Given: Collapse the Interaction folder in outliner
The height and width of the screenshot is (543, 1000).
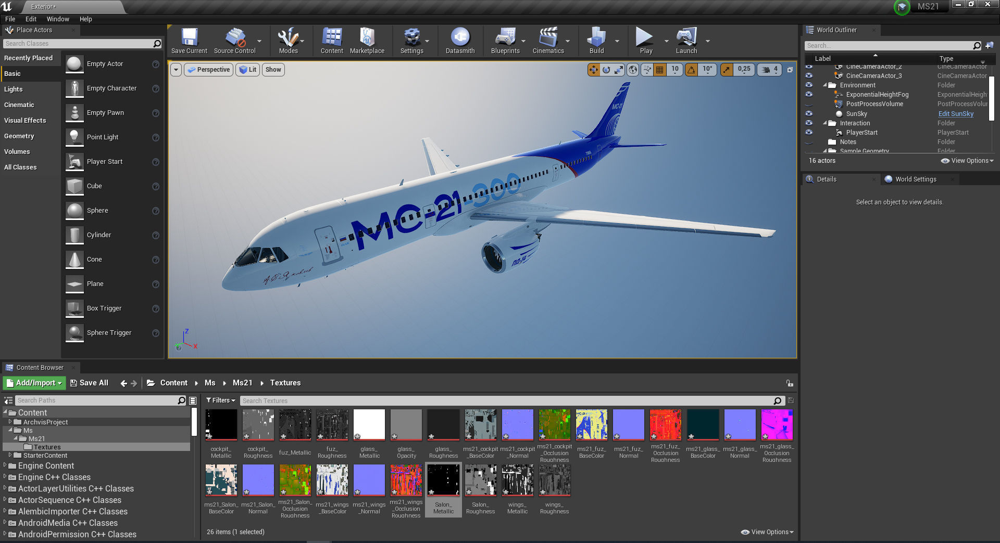Looking at the screenshot, I should pos(825,123).
